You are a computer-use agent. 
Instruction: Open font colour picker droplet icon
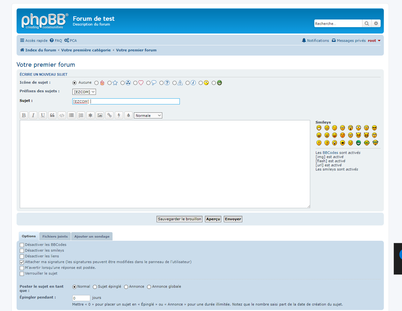pos(128,115)
